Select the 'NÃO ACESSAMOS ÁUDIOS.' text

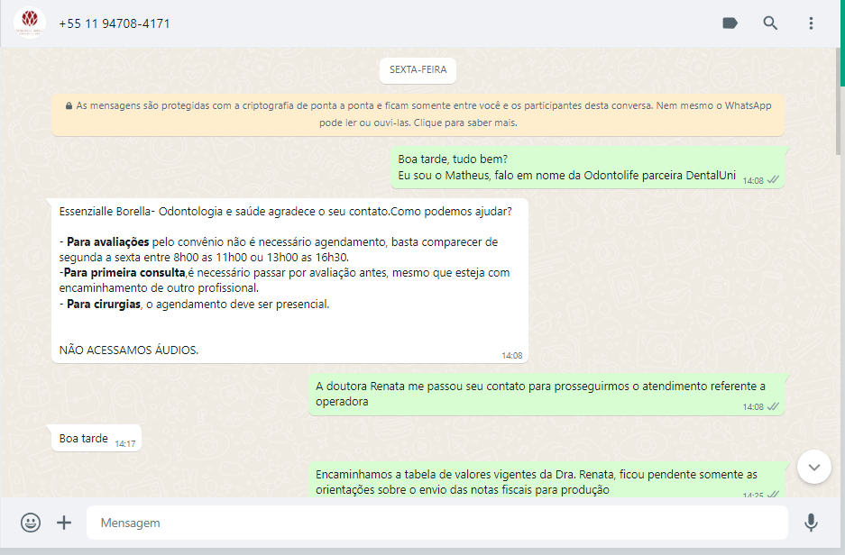129,350
